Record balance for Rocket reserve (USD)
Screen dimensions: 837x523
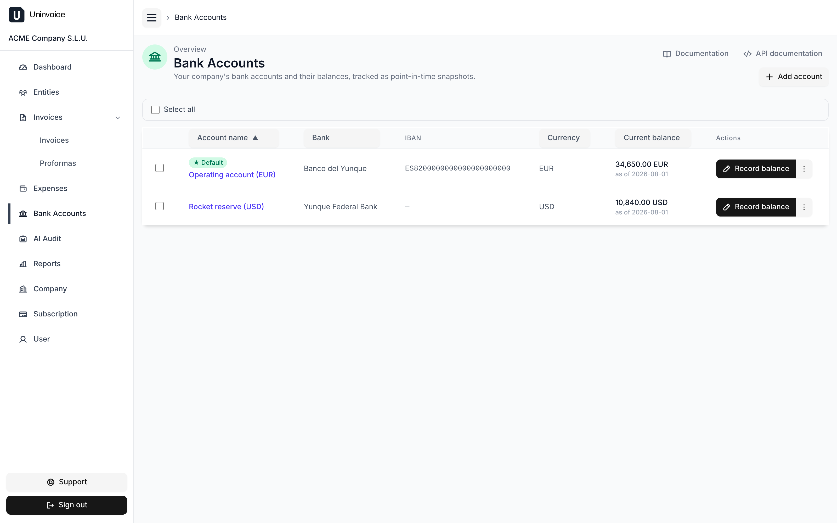[x=756, y=207]
